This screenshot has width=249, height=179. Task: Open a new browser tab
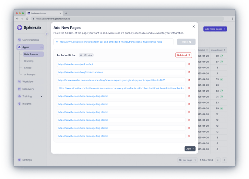click(66, 13)
